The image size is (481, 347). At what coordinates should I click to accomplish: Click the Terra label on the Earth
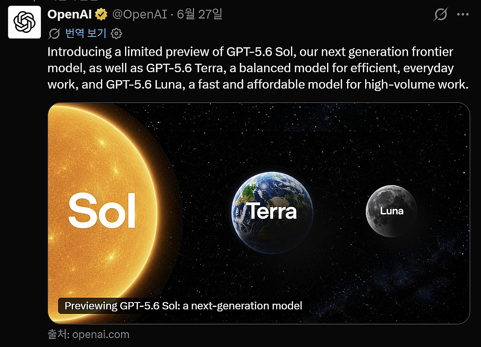[x=273, y=211]
